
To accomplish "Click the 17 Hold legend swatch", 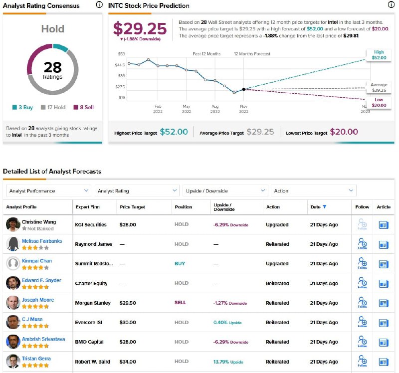I will 43,107.
